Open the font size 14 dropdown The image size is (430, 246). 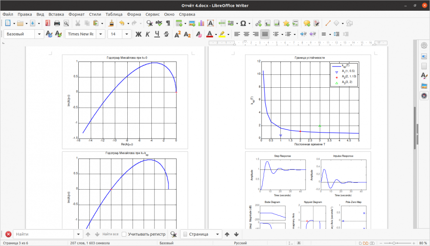pyautogui.click(x=128, y=34)
